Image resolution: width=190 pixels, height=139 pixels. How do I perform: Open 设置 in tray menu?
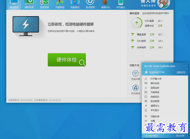pyautogui.click(x=165, y=121)
